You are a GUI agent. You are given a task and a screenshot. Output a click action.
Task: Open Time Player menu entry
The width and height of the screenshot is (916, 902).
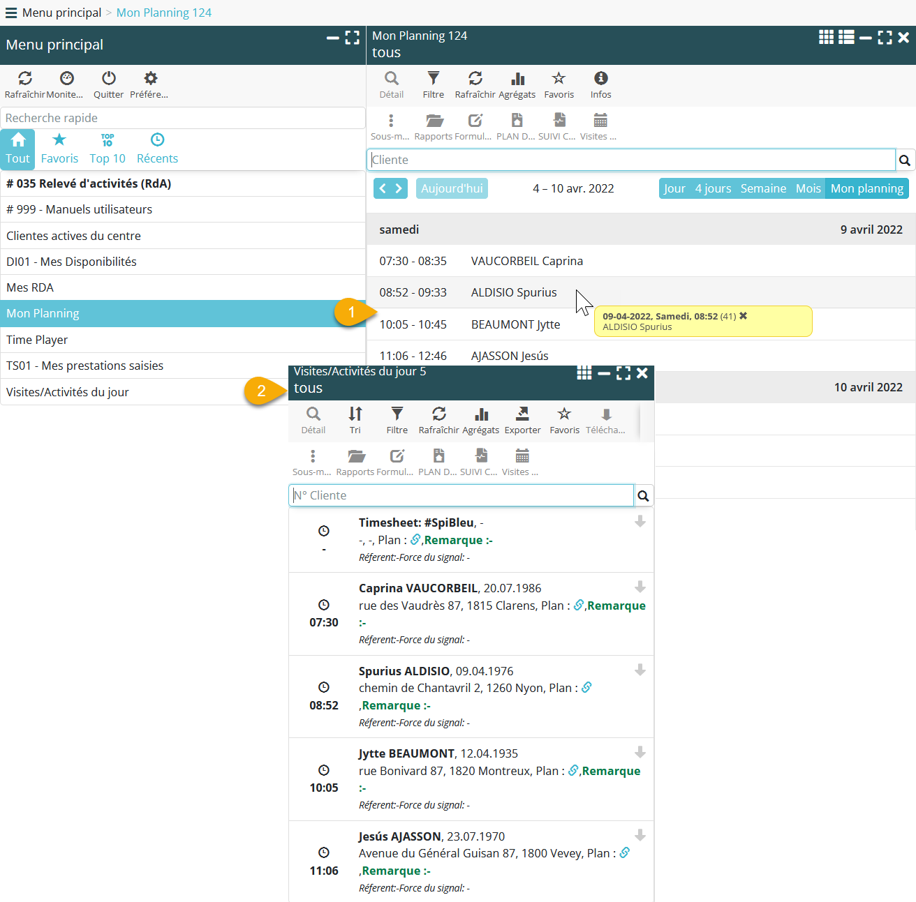37,340
